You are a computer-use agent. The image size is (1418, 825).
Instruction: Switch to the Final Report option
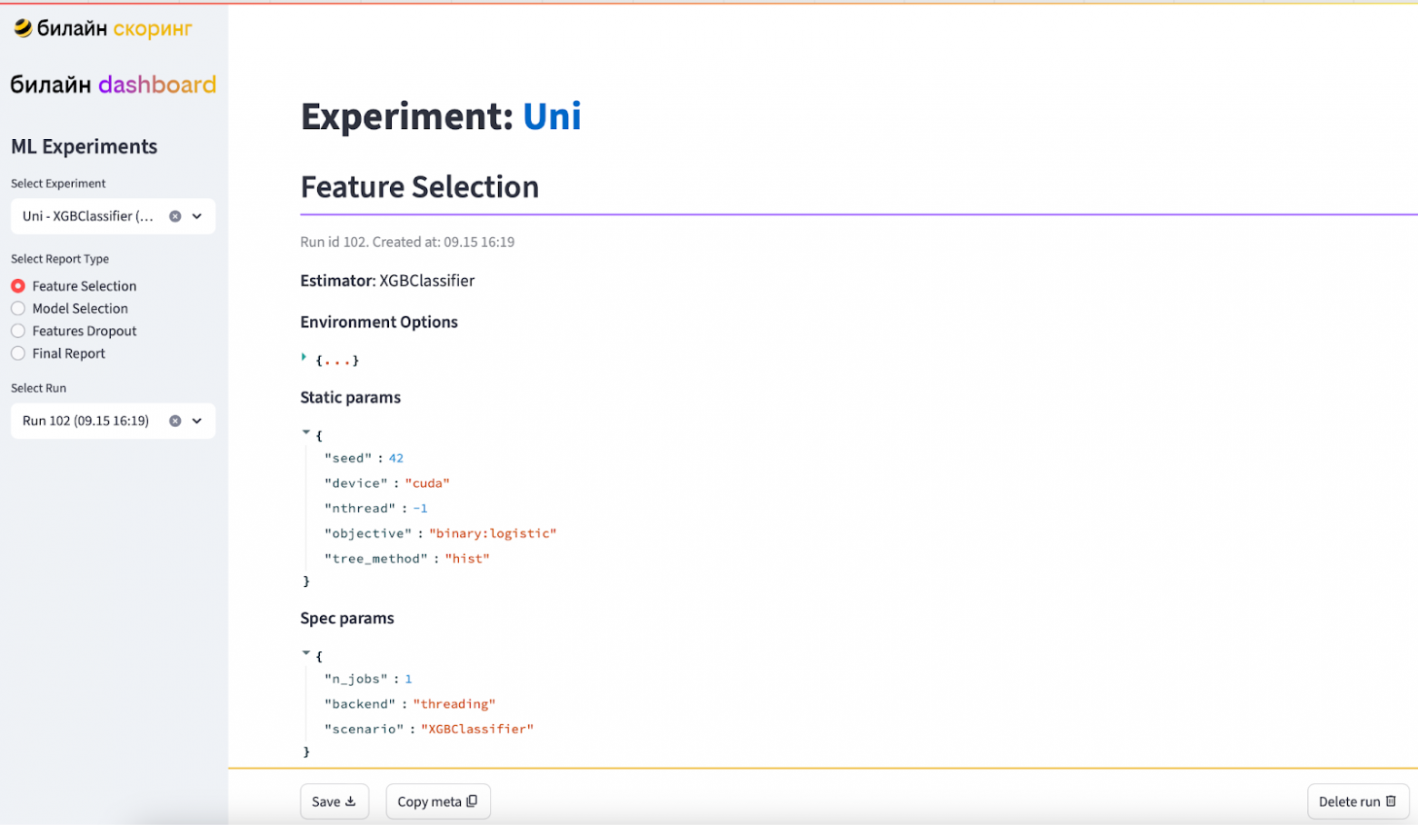[x=18, y=353]
